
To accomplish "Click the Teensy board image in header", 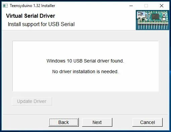I will coord(153,20).
